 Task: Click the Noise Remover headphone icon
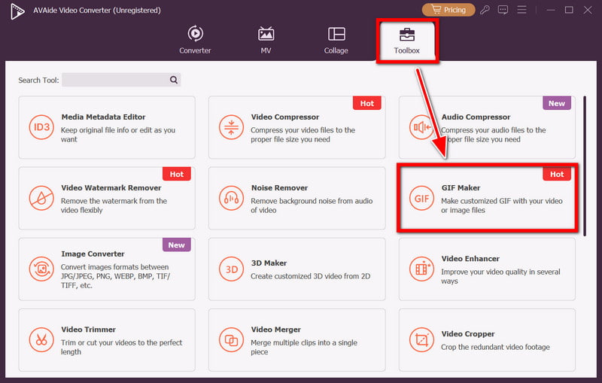[231, 199]
